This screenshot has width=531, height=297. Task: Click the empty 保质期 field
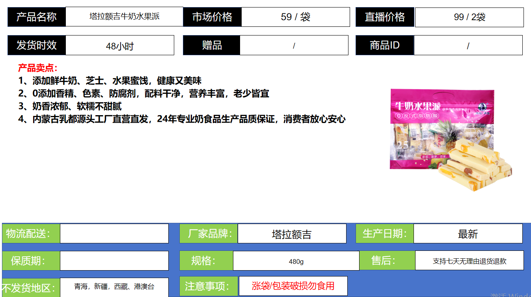pyautogui.click(x=114, y=261)
